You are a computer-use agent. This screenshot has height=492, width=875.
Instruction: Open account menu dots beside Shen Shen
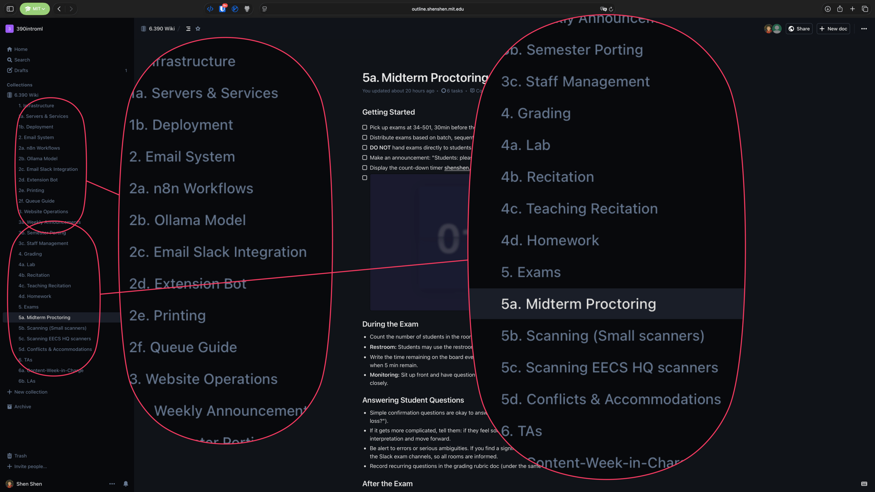coord(112,484)
